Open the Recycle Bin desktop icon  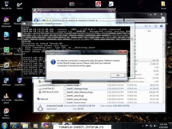pos(7,5)
